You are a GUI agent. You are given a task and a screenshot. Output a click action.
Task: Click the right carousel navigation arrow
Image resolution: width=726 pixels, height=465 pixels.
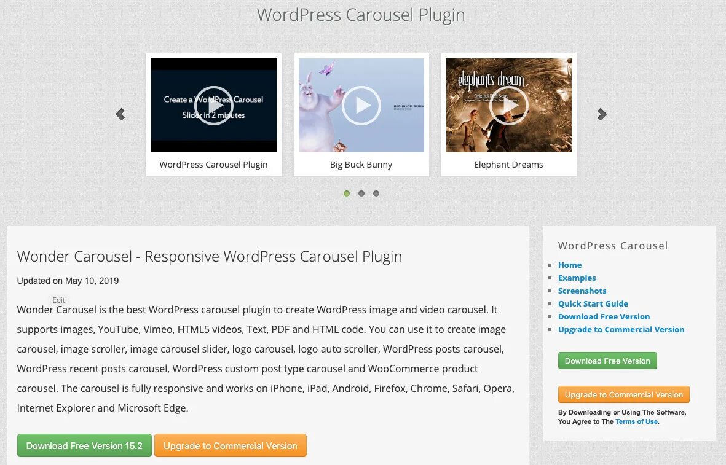point(601,114)
